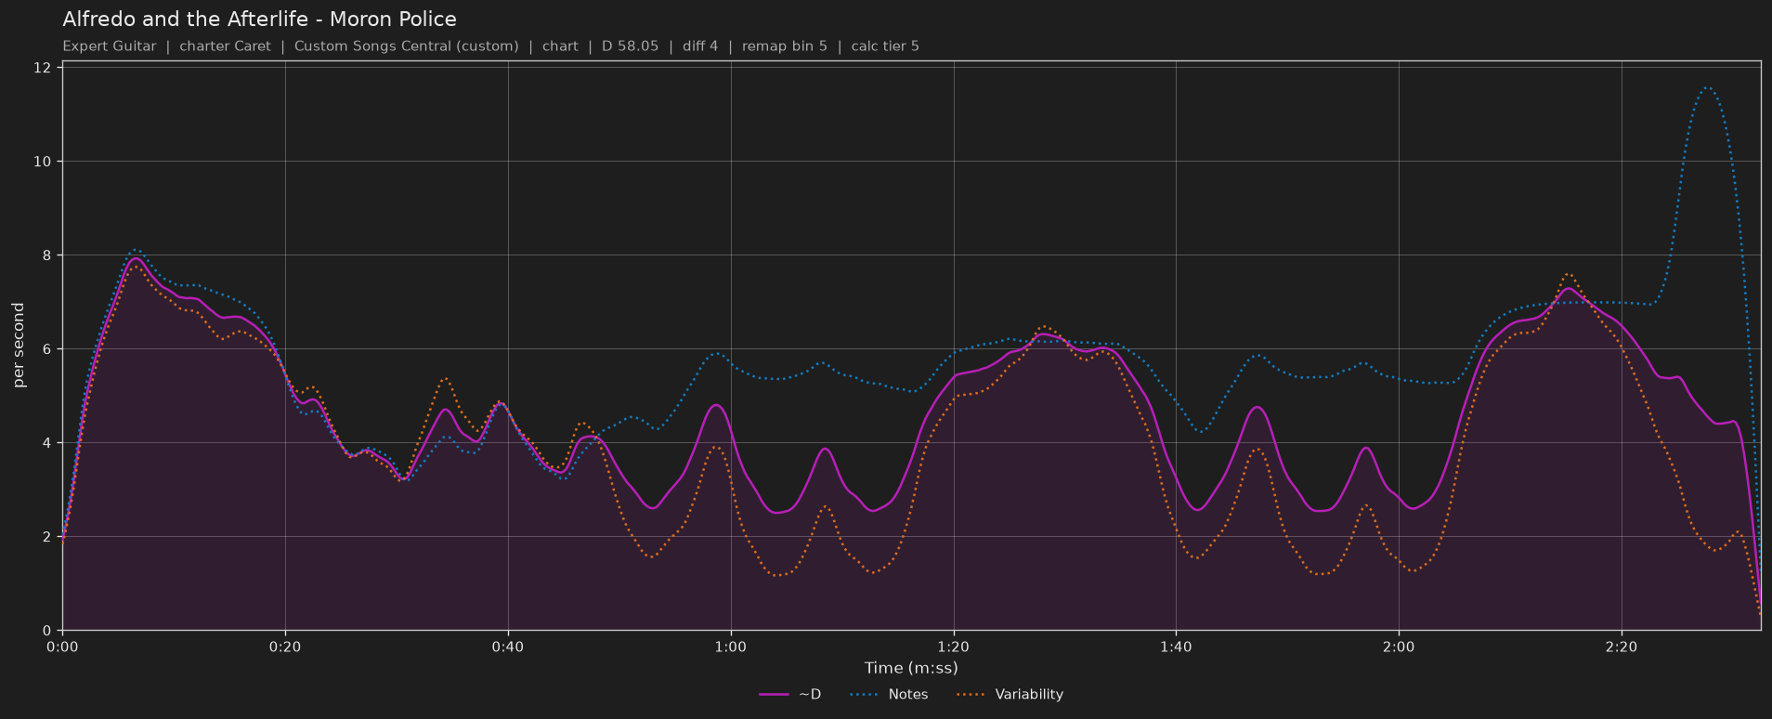Image resolution: width=1772 pixels, height=719 pixels.
Task: Click the magenta ~D legend line
Action: (x=774, y=695)
